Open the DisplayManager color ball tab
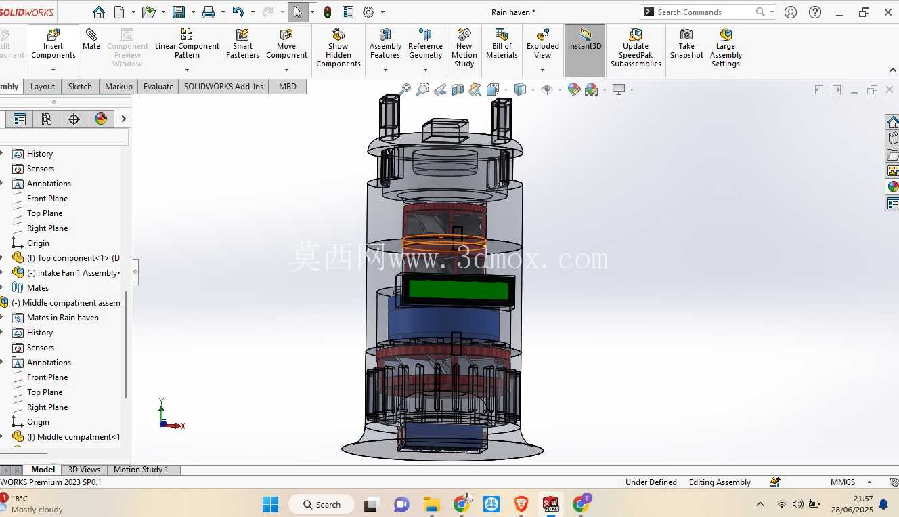899x517 pixels. click(101, 119)
